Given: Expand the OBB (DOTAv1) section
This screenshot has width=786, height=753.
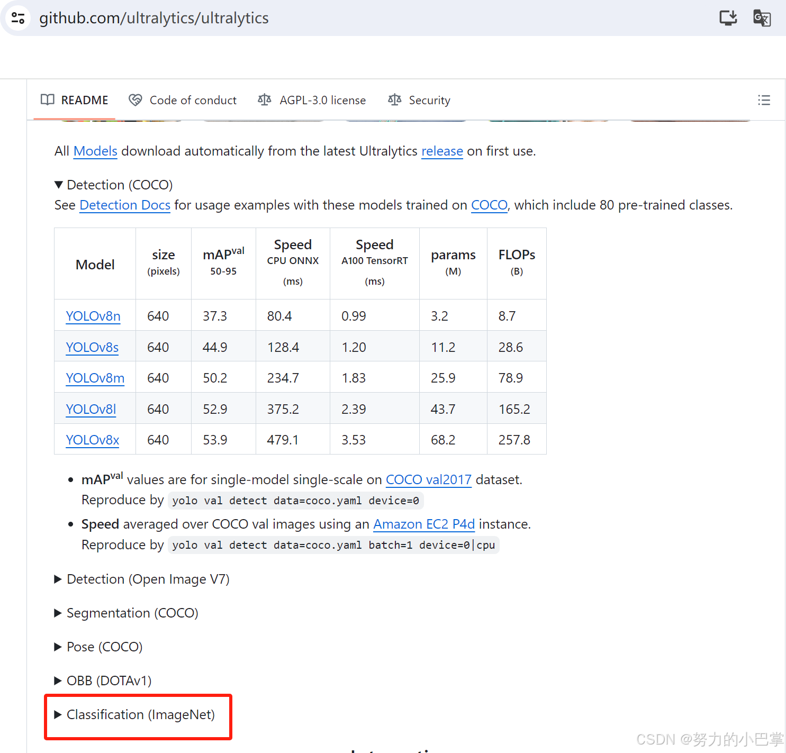Looking at the screenshot, I should [x=103, y=681].
